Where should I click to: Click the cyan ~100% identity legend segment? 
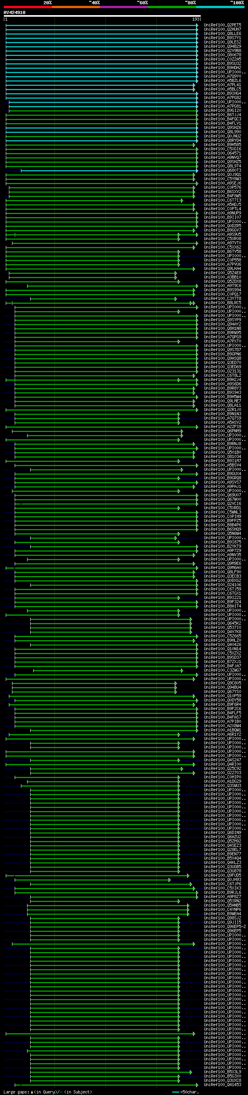(220, 7)
